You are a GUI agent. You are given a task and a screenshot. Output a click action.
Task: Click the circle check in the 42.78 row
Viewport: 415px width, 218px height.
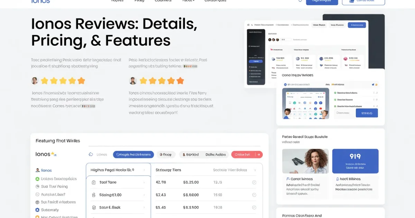pyautogui.click(x=254, y=182)
